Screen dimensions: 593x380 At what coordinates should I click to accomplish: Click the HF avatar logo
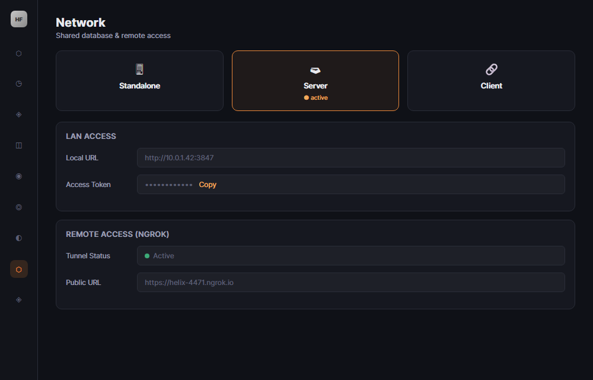(19, 19)
